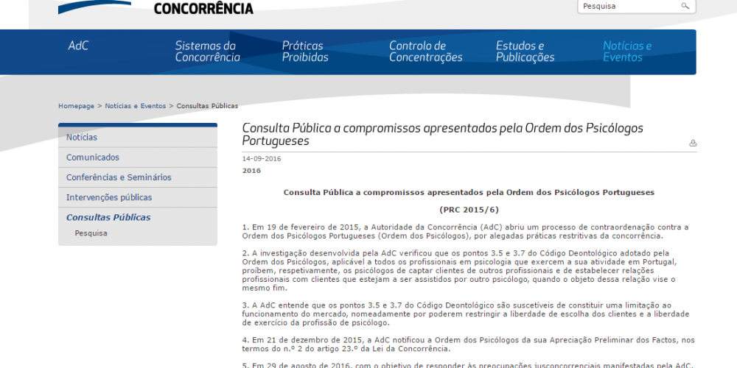Select Comunicados in the sidebar
Viewport: 737px width, 368px height.
coord(138,158)
